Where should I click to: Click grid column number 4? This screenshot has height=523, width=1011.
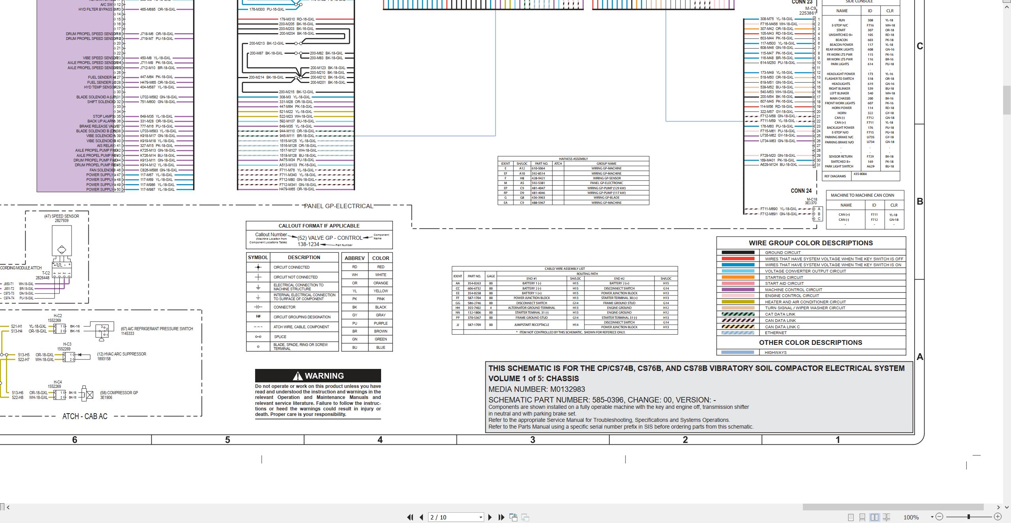click(380, 440)
